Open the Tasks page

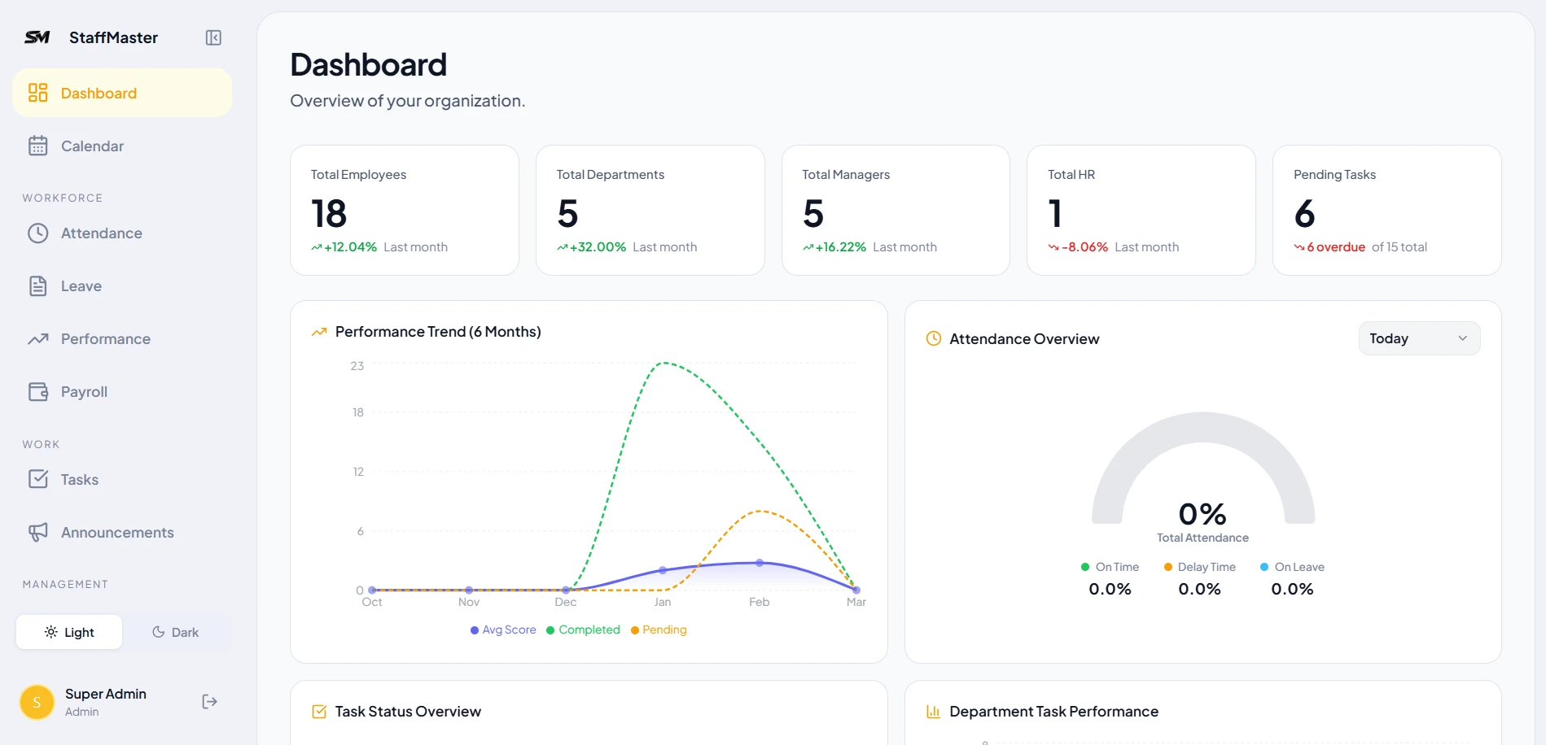click(122, 479)
